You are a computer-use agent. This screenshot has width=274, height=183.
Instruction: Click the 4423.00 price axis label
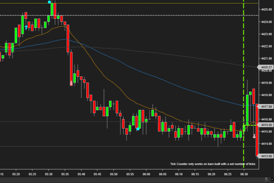pos(267,34)
